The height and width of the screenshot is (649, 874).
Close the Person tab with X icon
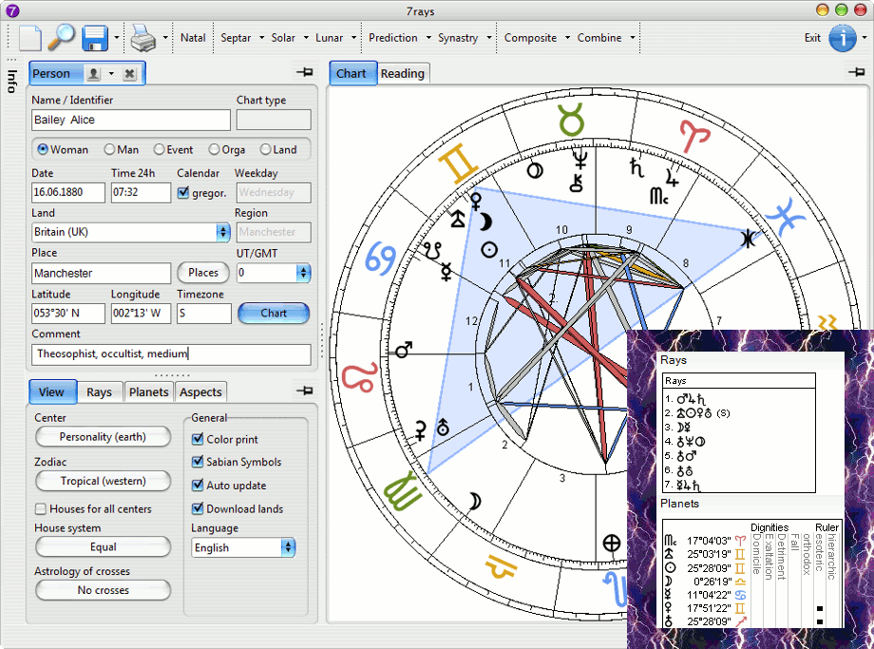pyautogui.click(x=129, y=74)
